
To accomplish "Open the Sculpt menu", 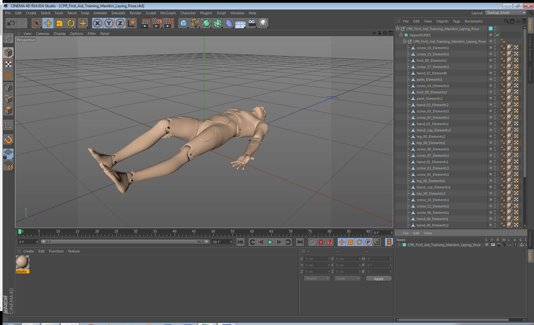I will (151, 13).
